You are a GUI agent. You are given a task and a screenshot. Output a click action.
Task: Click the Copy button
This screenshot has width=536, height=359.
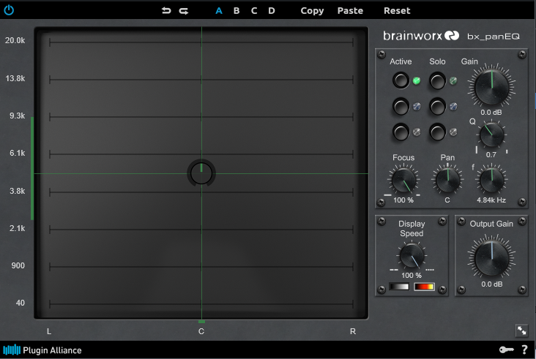(312, 11)
